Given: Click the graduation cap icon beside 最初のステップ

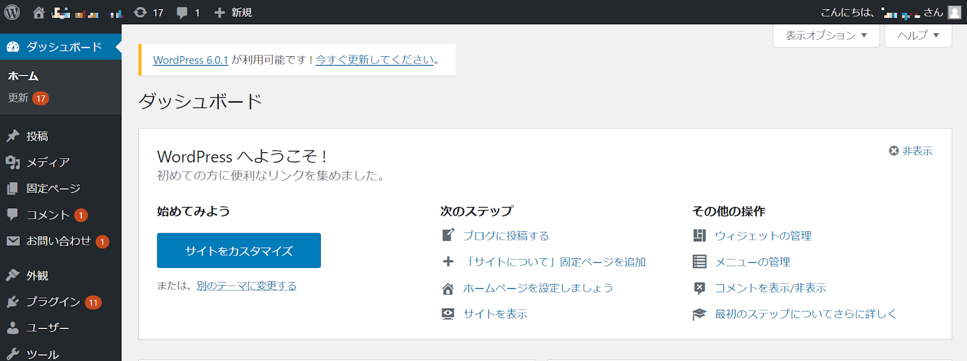Looking at the screenshot, I should 699,314.
